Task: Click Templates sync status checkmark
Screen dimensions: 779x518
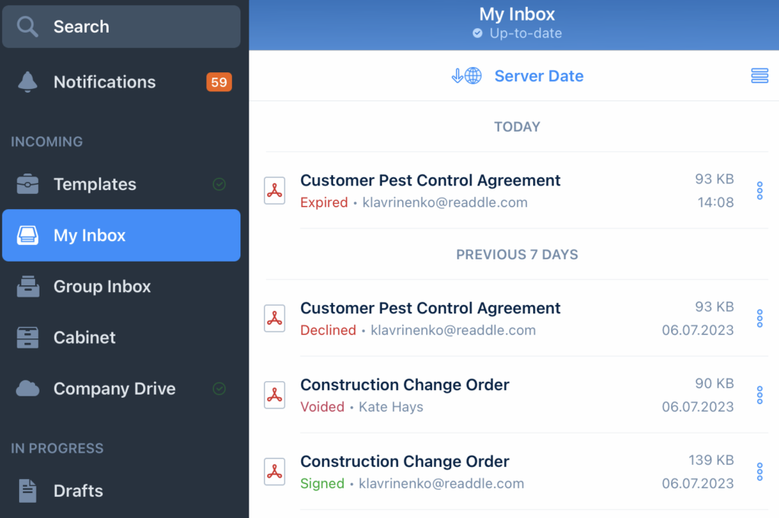Action: tap(219, 184)
